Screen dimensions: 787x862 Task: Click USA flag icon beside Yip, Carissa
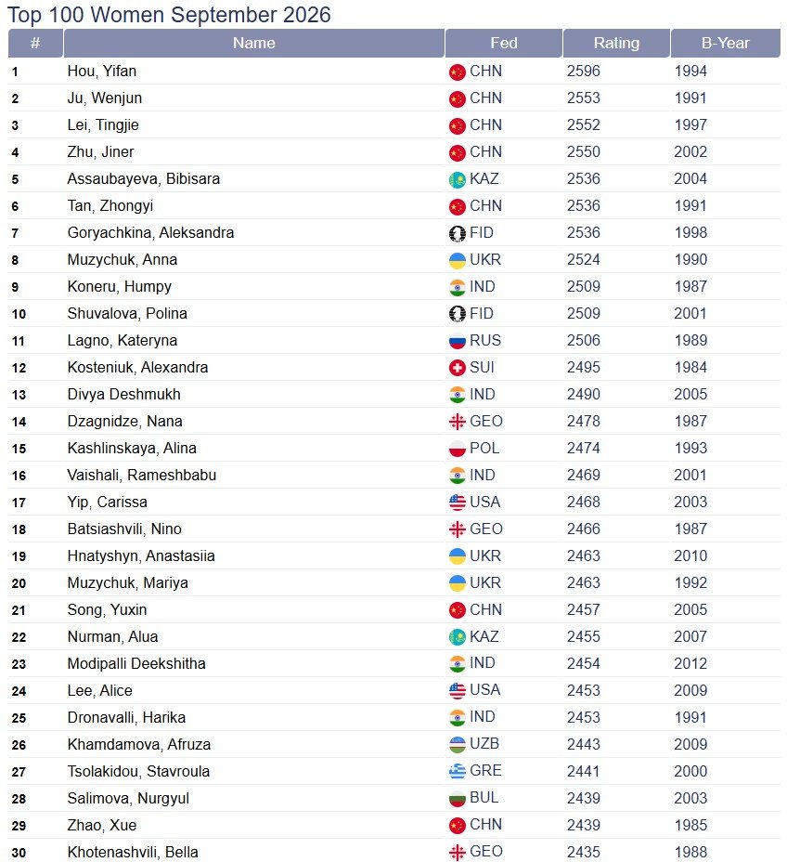457,503
